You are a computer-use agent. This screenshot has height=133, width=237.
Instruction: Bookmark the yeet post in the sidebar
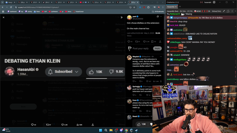(x=152, y=42)
